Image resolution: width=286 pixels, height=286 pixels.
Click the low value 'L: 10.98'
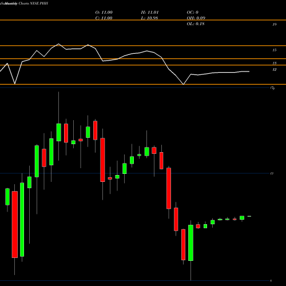[x=149, y=18]
